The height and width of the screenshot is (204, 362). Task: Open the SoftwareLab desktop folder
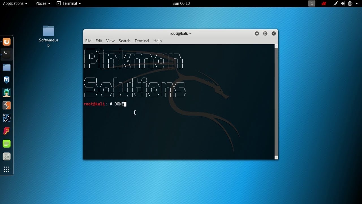point(48,36)
